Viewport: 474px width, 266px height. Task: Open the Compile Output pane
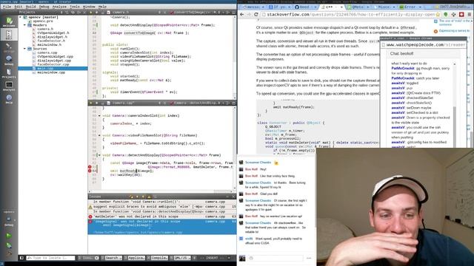pos(157,258)
